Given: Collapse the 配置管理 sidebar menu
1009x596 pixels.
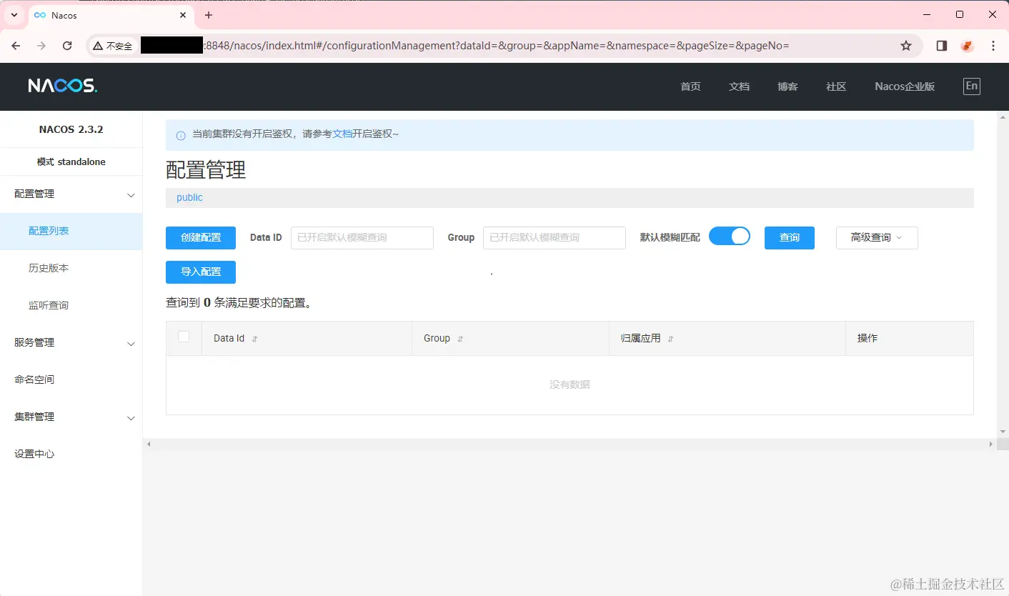Looking at the screenshot, I should [x=71, y=194].
